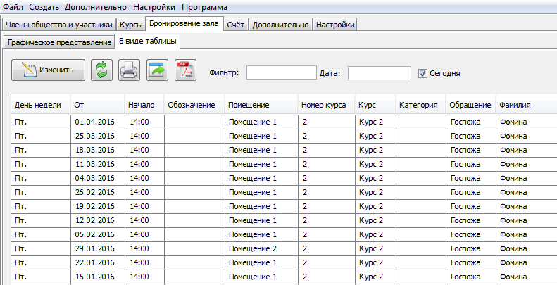Select the date cell 29.01.2016
The height and width of the screenshot is (285, 557).
point(98,248)
